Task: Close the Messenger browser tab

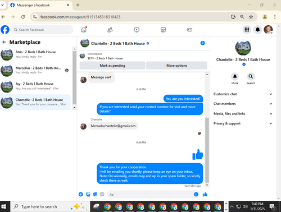Action: pyautogui.click(x=68, y=5)
